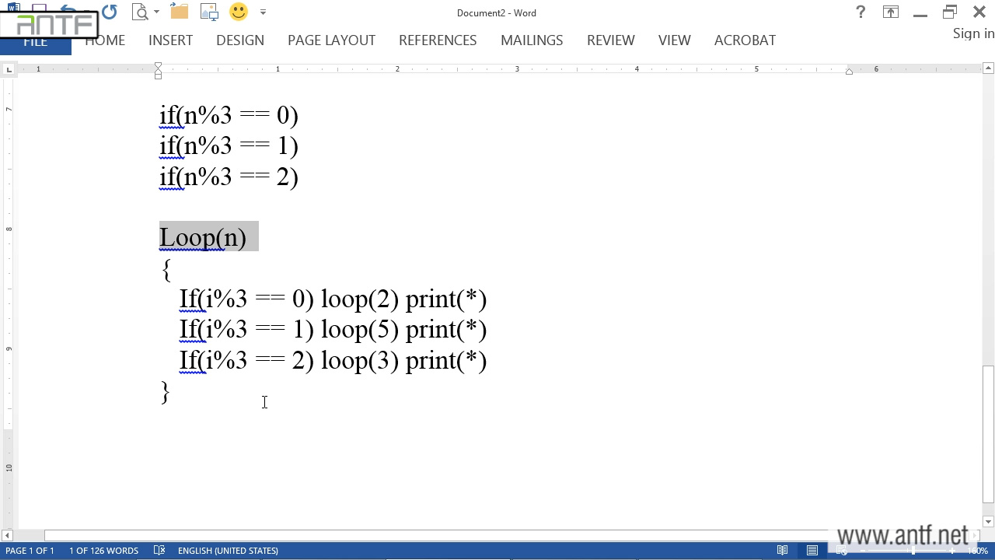Click the vertical scrollbar down arrow
The height and width of the screenshot is (560, 995).
(x=988, y=522)
